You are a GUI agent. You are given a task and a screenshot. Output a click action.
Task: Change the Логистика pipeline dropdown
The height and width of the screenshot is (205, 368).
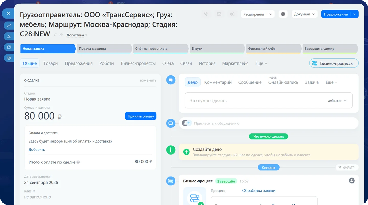pos(77,35)
